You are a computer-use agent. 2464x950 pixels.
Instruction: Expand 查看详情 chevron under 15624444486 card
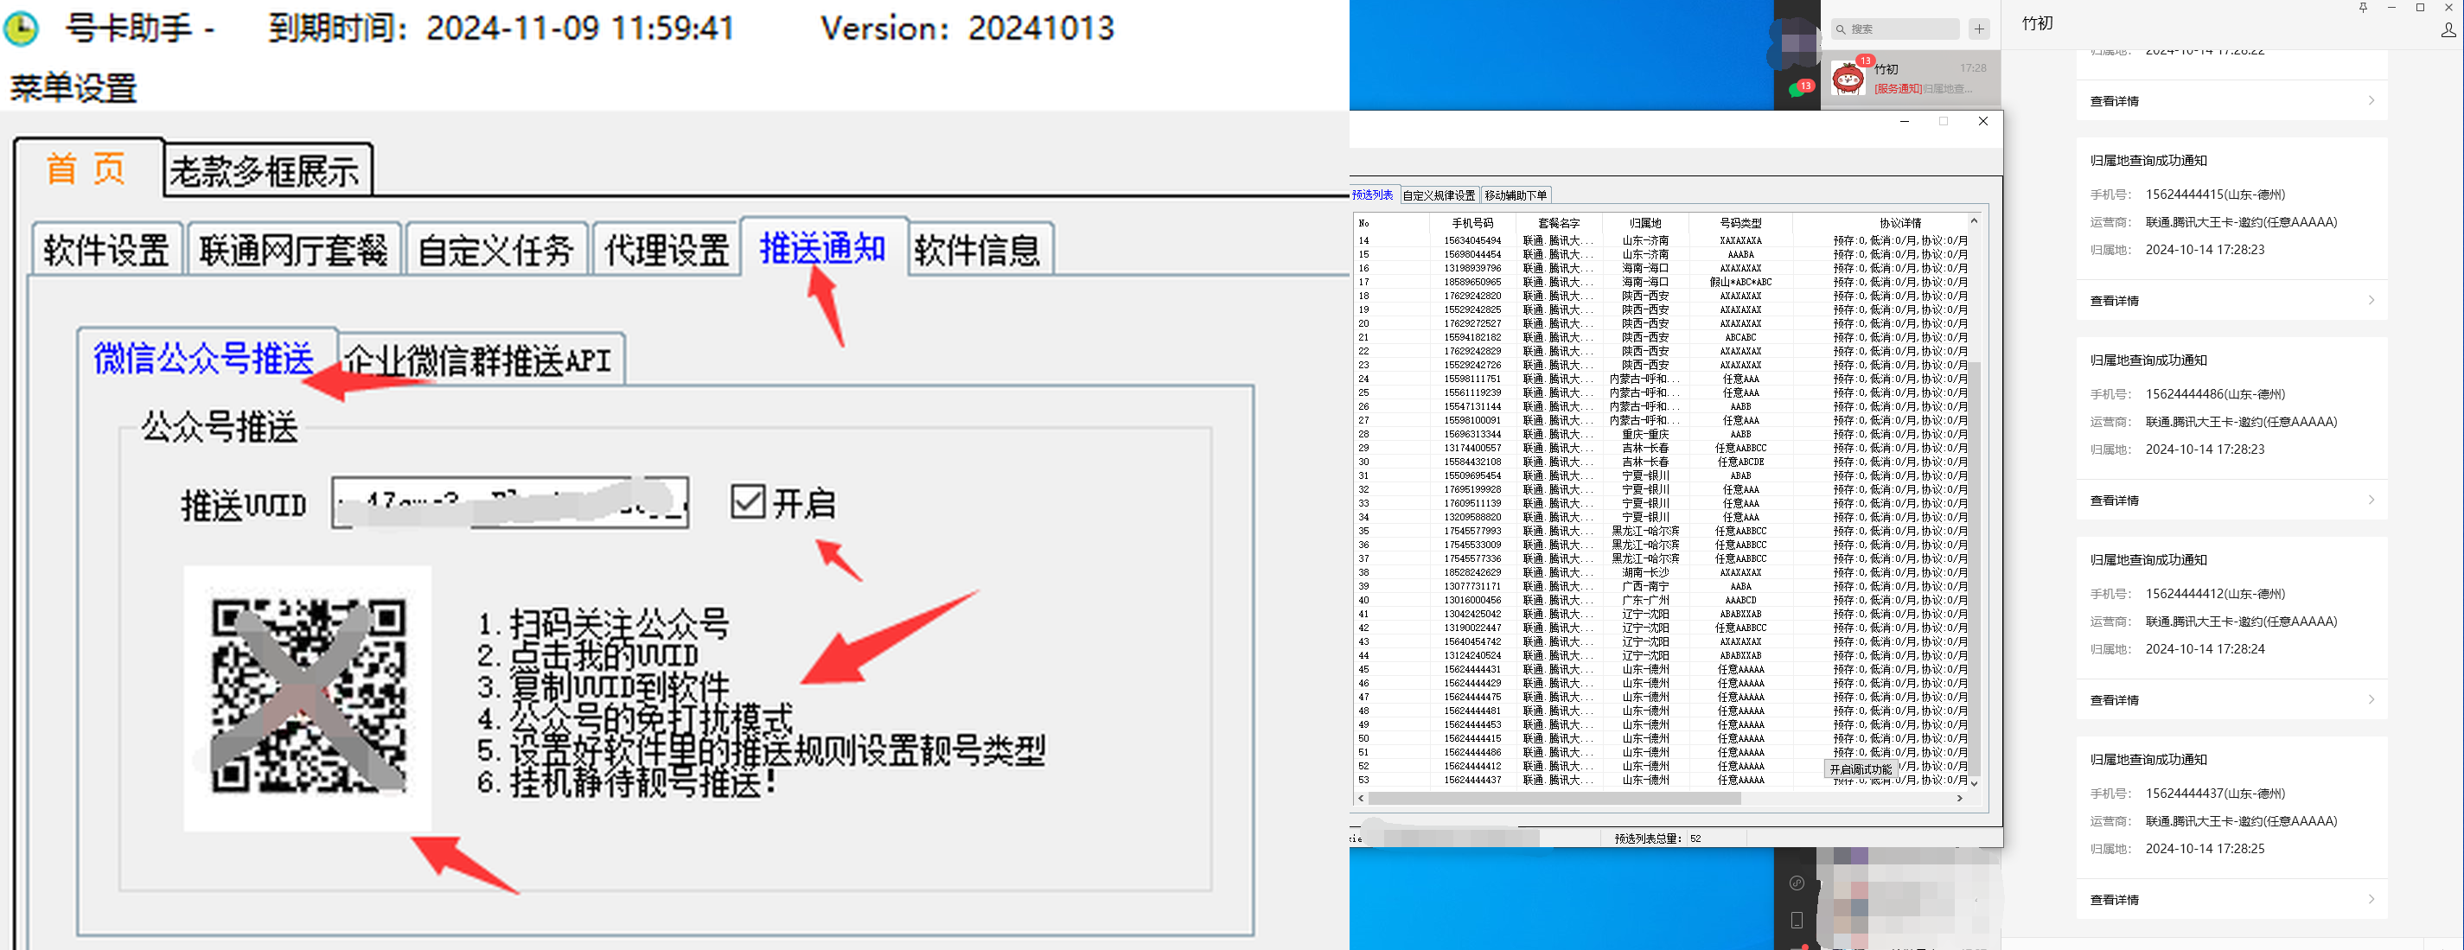pyautogui.click(x=2371, y=501)
